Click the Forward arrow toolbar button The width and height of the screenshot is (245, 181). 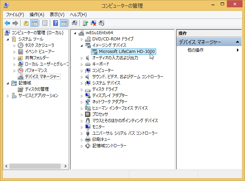click(x=15, y=23)
